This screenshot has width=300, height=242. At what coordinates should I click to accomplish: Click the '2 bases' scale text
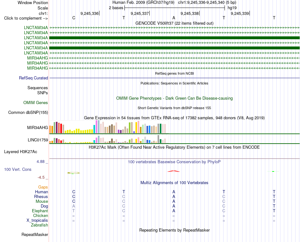coord(116,8)
